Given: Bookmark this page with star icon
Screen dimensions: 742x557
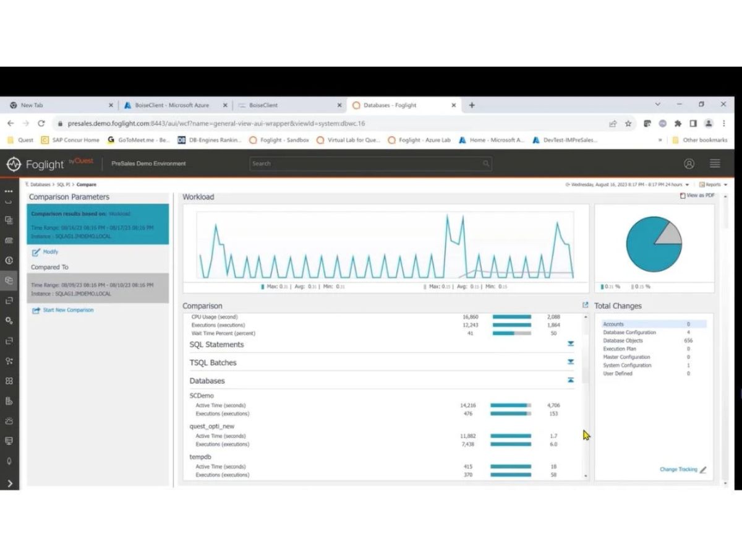Looking at the screenshot, I should coord(628,123).
